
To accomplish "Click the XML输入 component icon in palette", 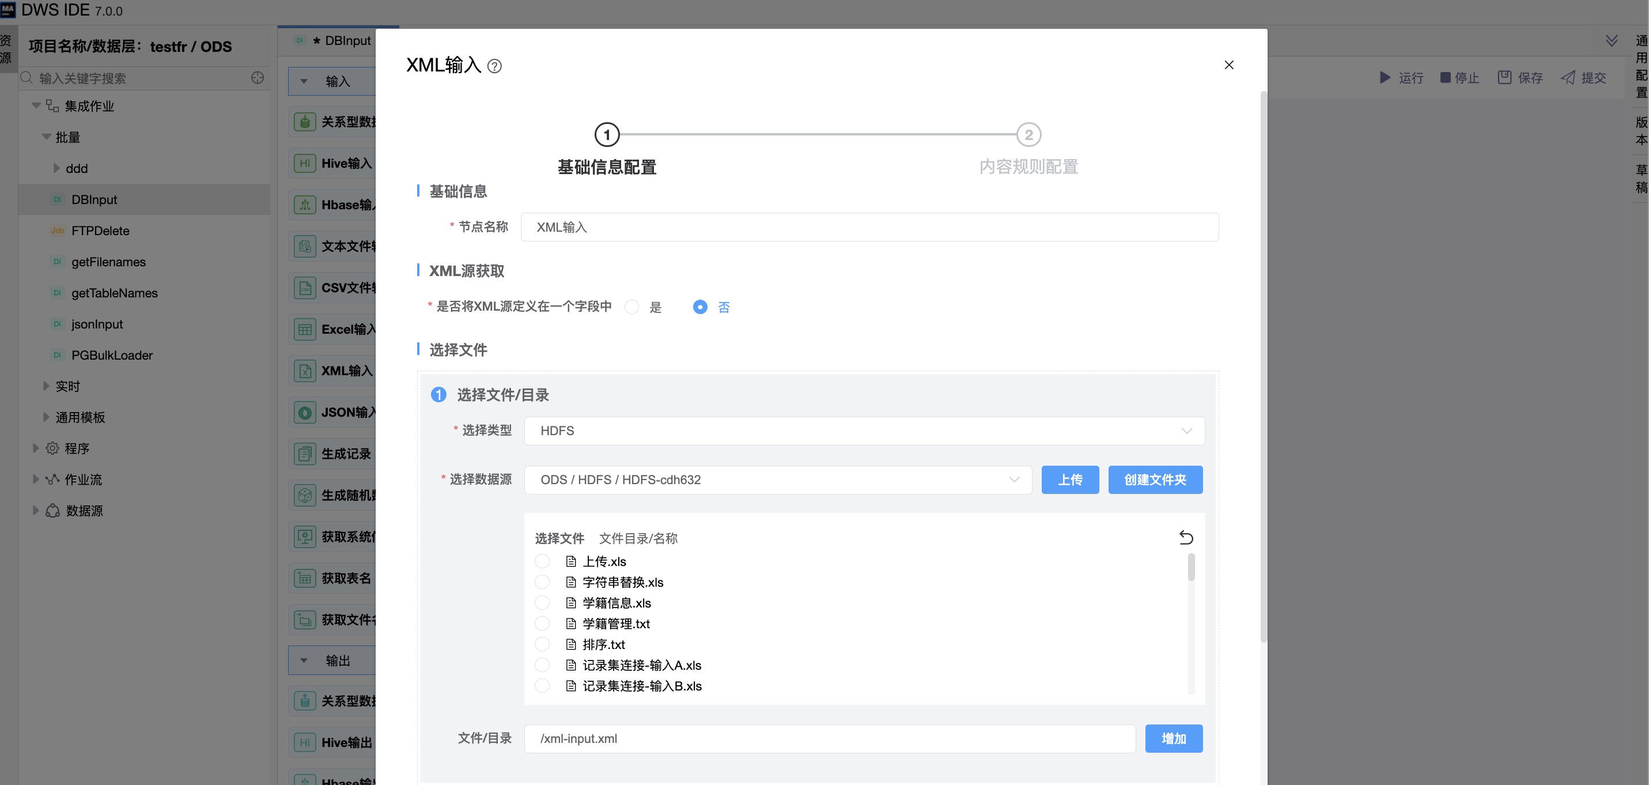I will [305, 371].
